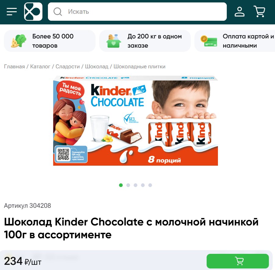Click the payment card and coin icon
The width and height of the screenshot is (275, 270).
(x=209, y=41)
